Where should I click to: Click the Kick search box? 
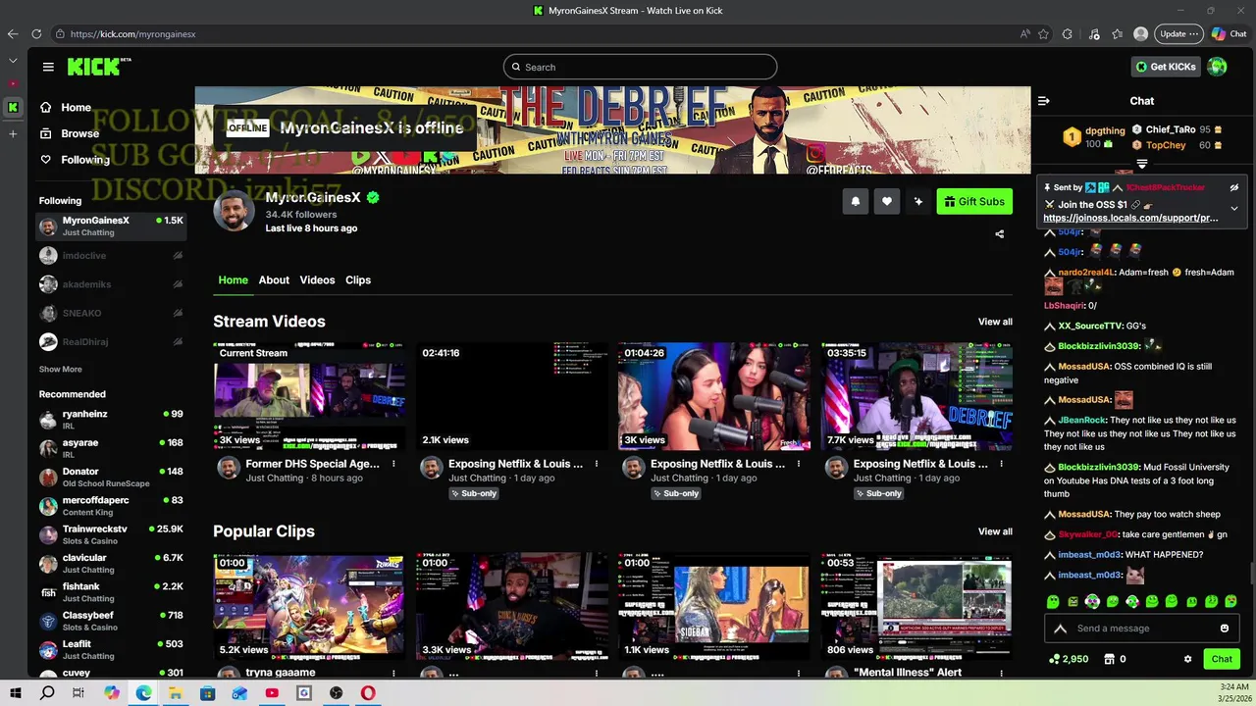(640, 67)
